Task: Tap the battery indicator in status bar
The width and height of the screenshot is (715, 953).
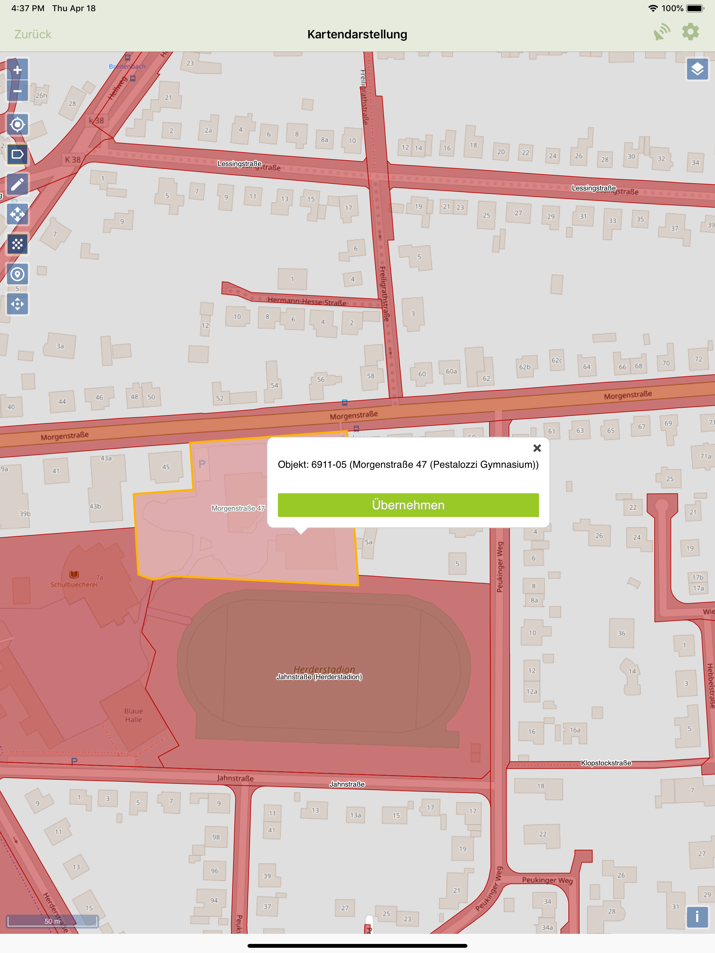Action: tap(695, 8)
